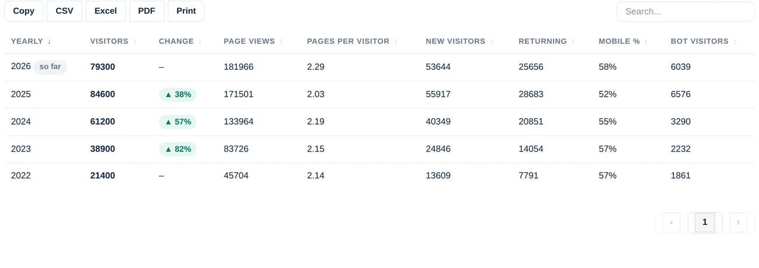759x268 pixels.
Task: Go to the previous page arrow
Action: (x=671, y=223)
